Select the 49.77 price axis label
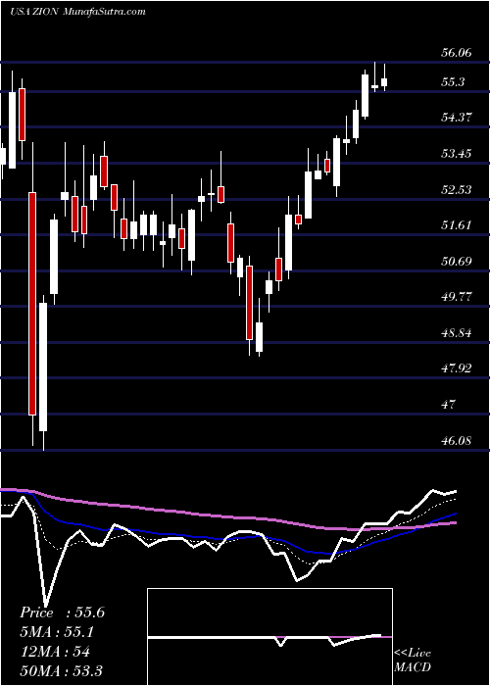This screenshot has height=686, width=490. [x=456, y=297]
